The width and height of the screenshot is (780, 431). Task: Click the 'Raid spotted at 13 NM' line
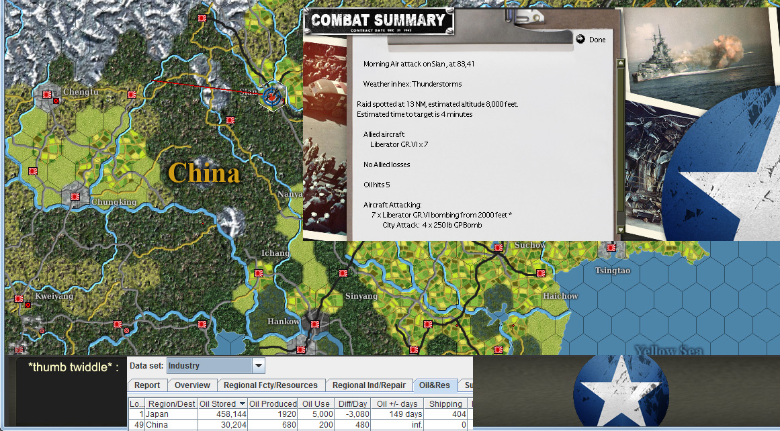tap(438, 105)
